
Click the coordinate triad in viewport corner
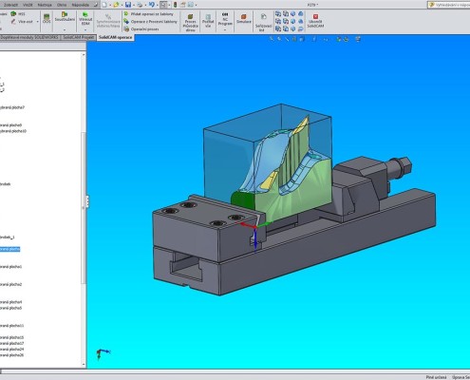pyautogui.click(x=103, y=354)
